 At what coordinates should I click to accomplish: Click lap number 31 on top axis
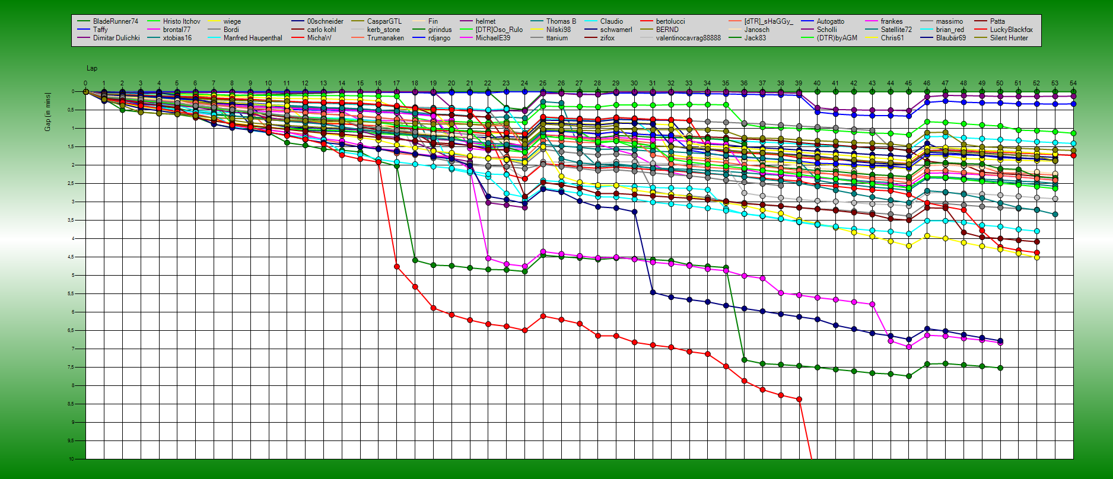(653, 84)
